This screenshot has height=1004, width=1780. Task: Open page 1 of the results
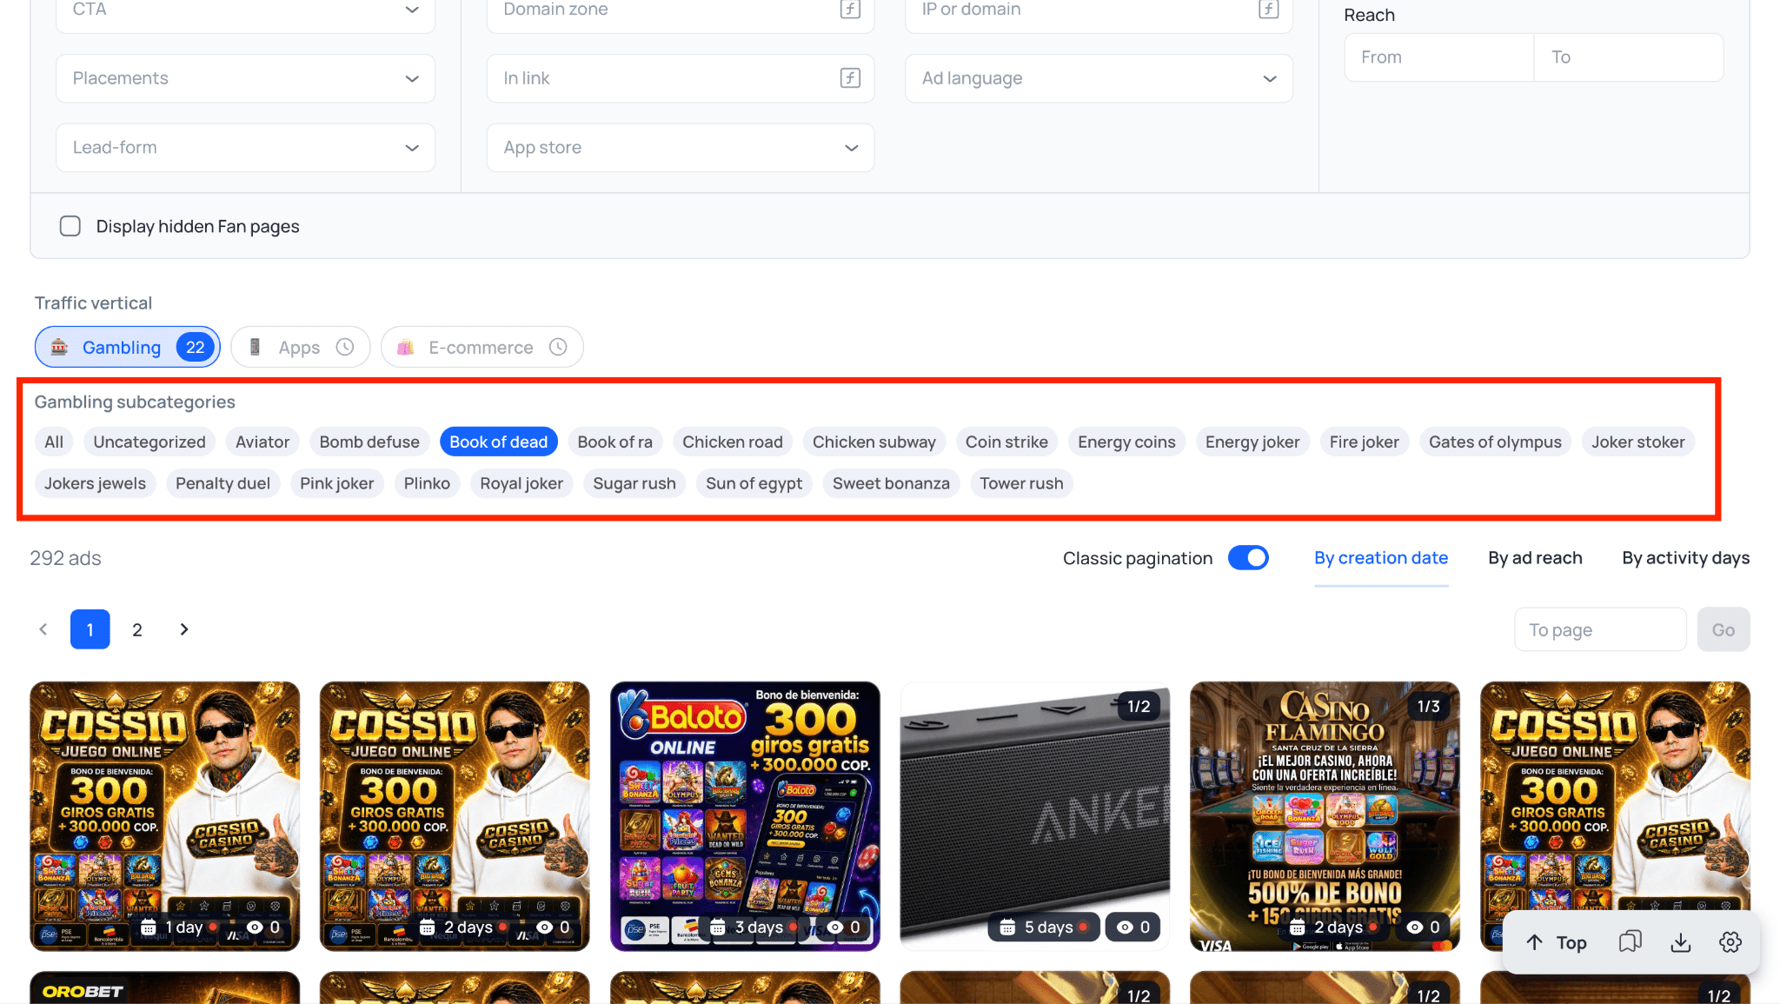[90, 629]
